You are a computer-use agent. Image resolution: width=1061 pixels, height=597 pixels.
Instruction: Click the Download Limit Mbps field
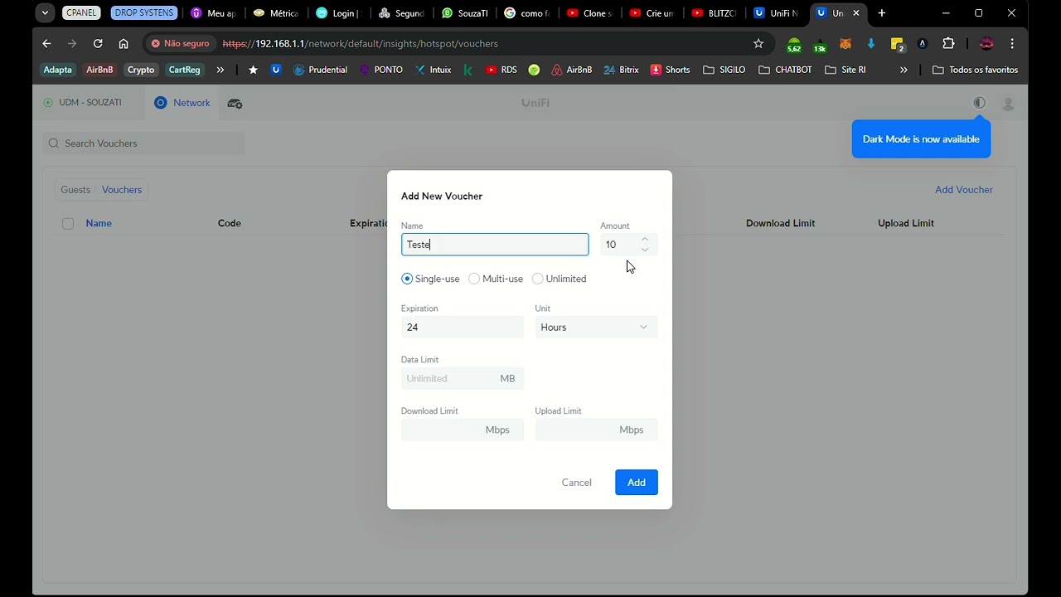[x=463, y=430]
